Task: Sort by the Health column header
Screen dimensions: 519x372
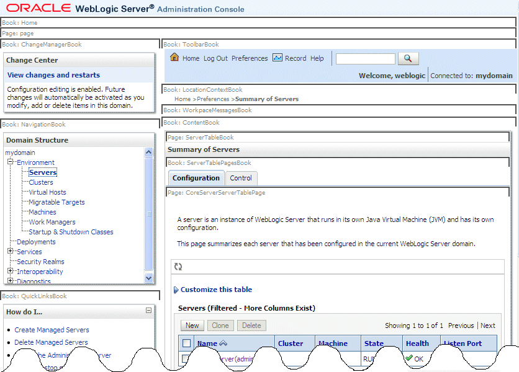Action: click(x=417, y=343)
